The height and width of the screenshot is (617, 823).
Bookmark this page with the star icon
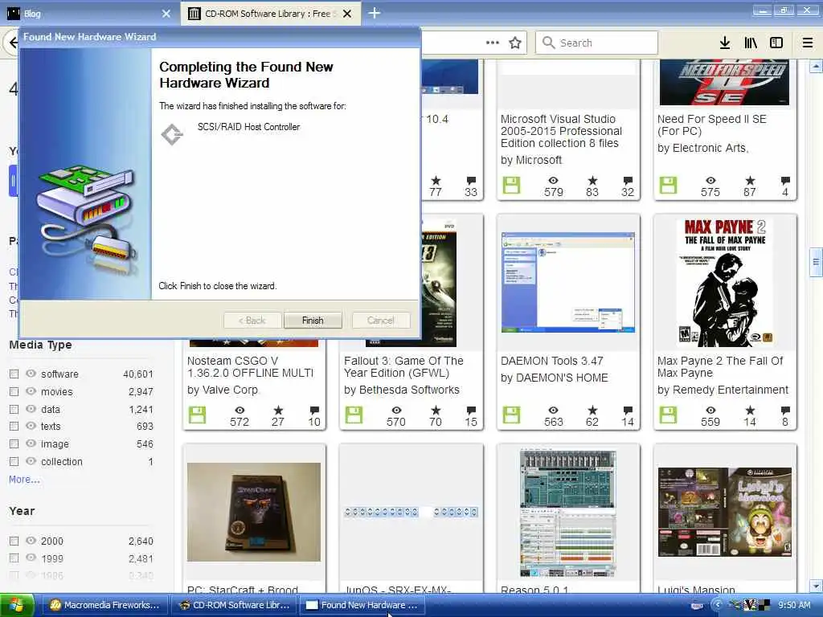pos(515,43)
